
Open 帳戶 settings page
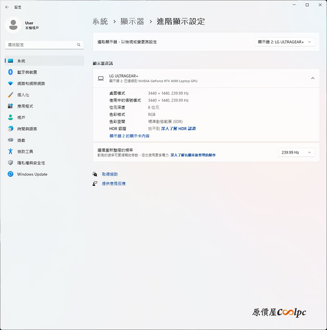(45, 117)
